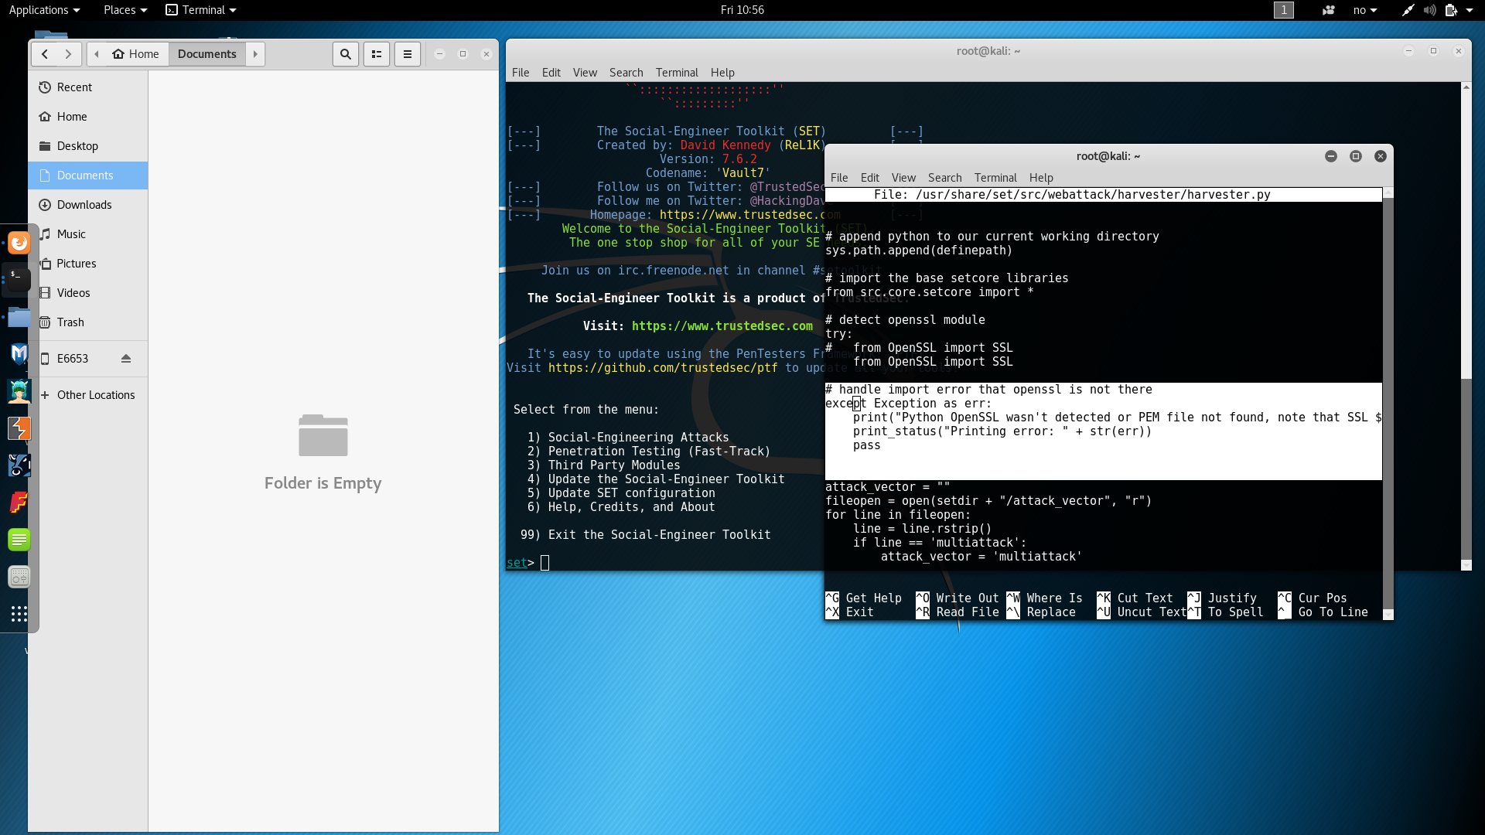Viewport: 1485px width, 835px height.
Task: Select workspace 1 indicator
Action: click(x=1284, y=10)
